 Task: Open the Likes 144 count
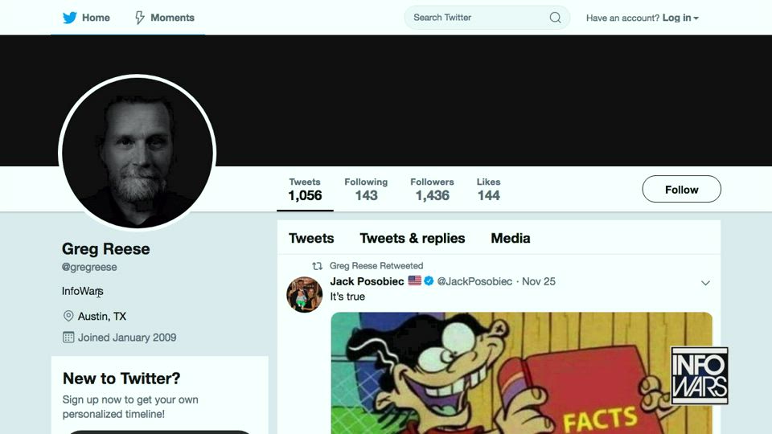coord(488,190)
